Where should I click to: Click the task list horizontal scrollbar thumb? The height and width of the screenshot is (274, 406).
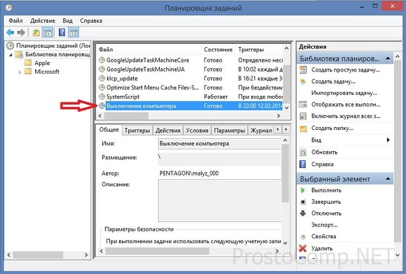(126, 116)
